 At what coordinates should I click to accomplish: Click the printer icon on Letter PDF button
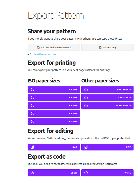pyautogui.click(x=86, y=90)
